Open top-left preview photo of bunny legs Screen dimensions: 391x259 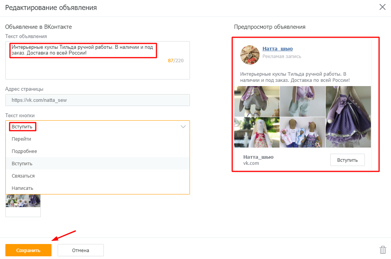coord(257,101)
